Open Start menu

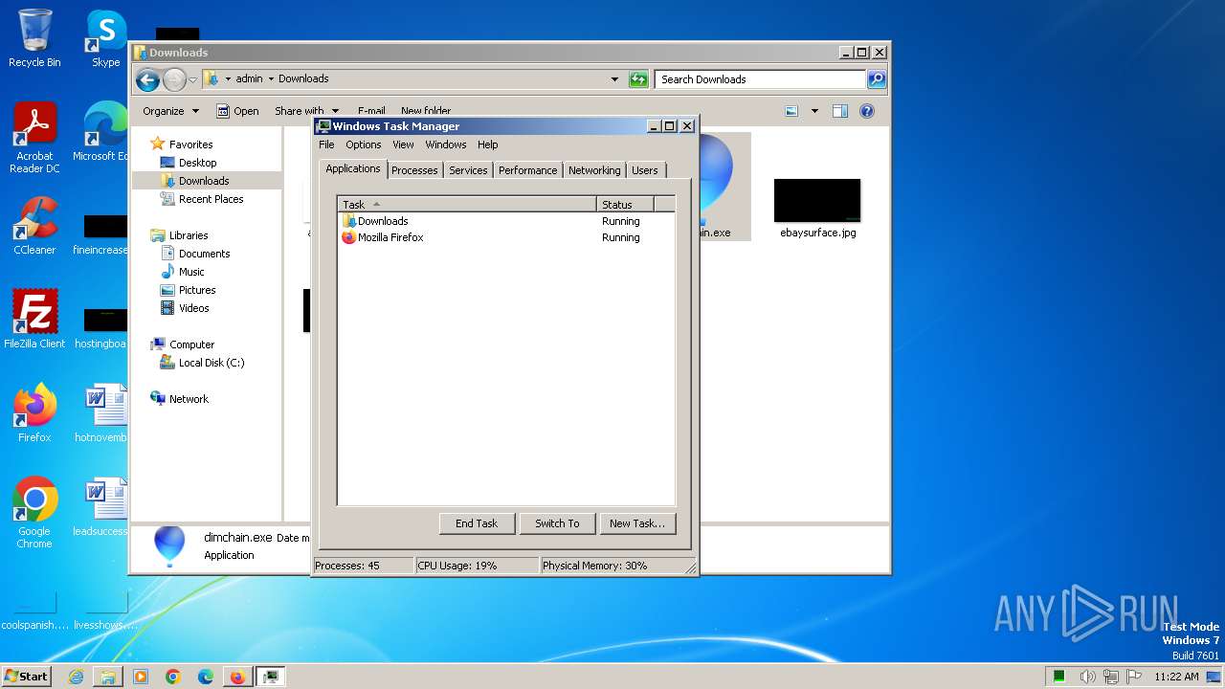pos(27,677)
